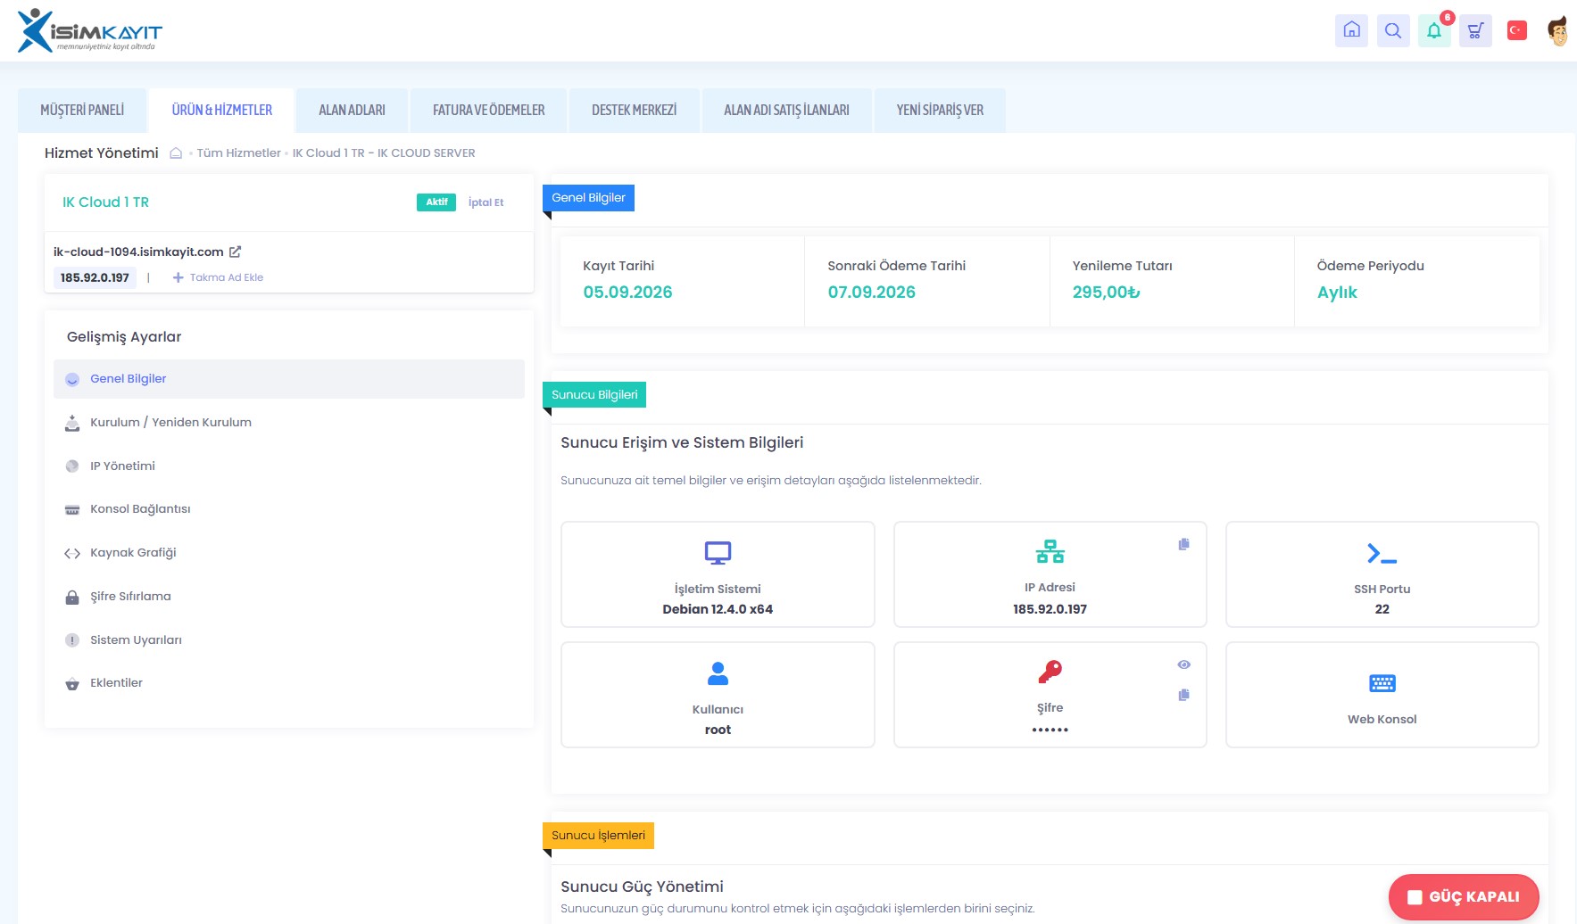Click the IK Cloud 1 TR service title
1577x924 pixels.
tap(105, 202)
